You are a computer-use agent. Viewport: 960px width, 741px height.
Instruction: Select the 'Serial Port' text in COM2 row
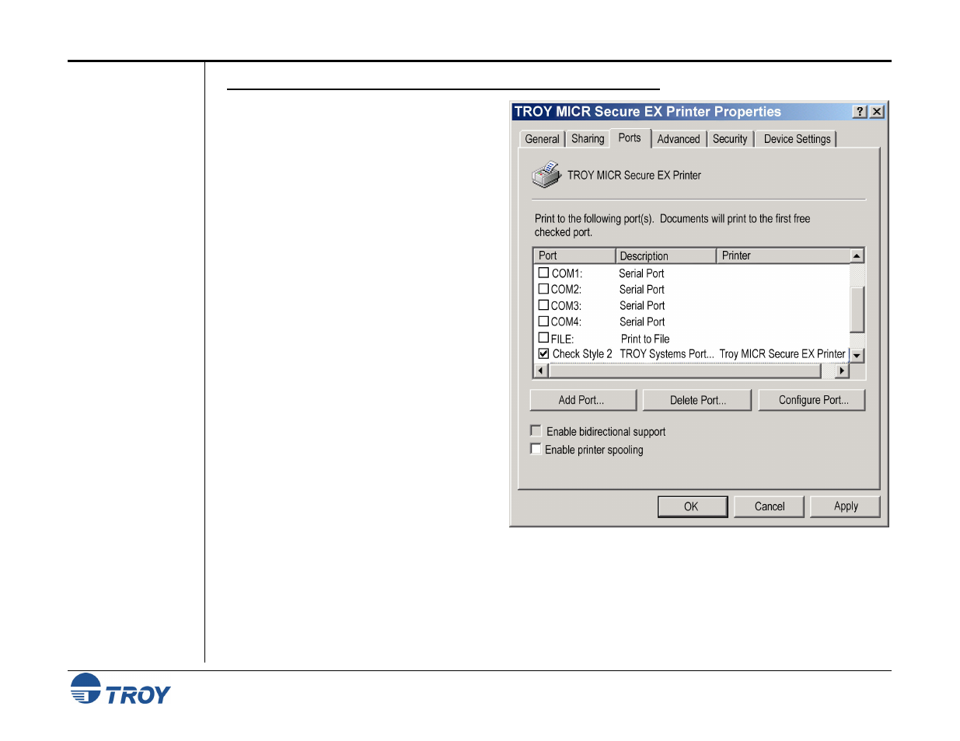[x=642, y=289]
